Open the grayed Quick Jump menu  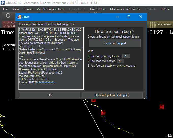pos(77,9)
